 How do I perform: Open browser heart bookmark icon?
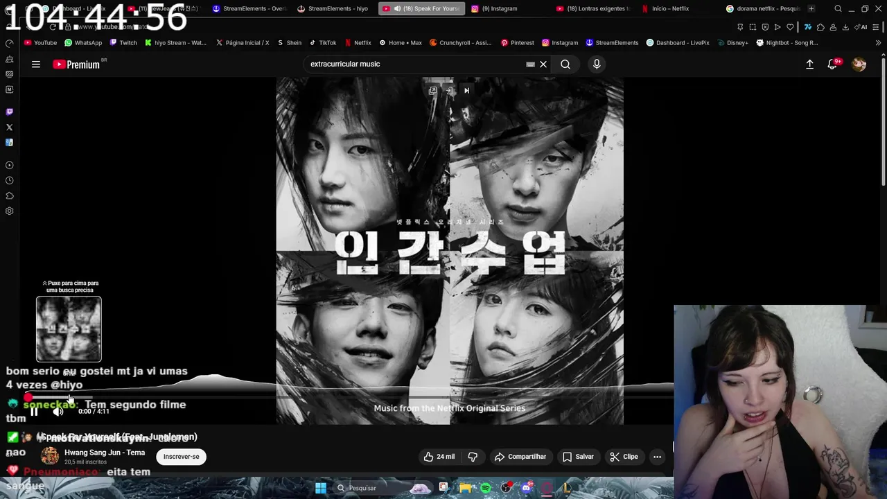[x=790, y=27]
